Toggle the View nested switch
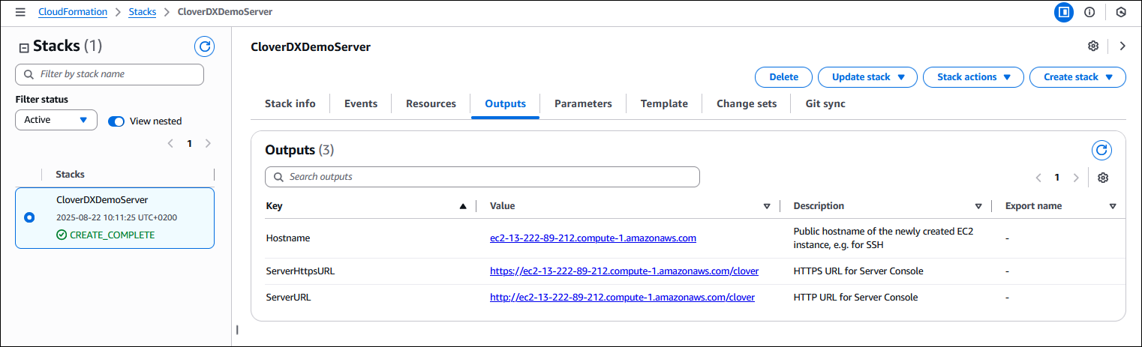Image resolution: width=1142 pixels, height=347 pixels. point(116,121)
